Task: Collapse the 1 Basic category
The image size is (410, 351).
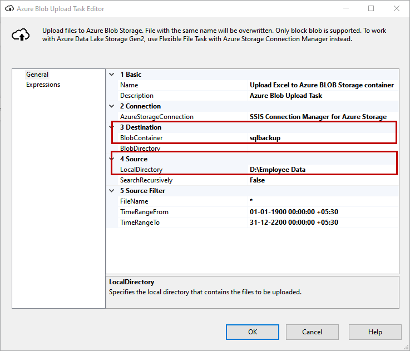Action: click(x=112, y=75)
